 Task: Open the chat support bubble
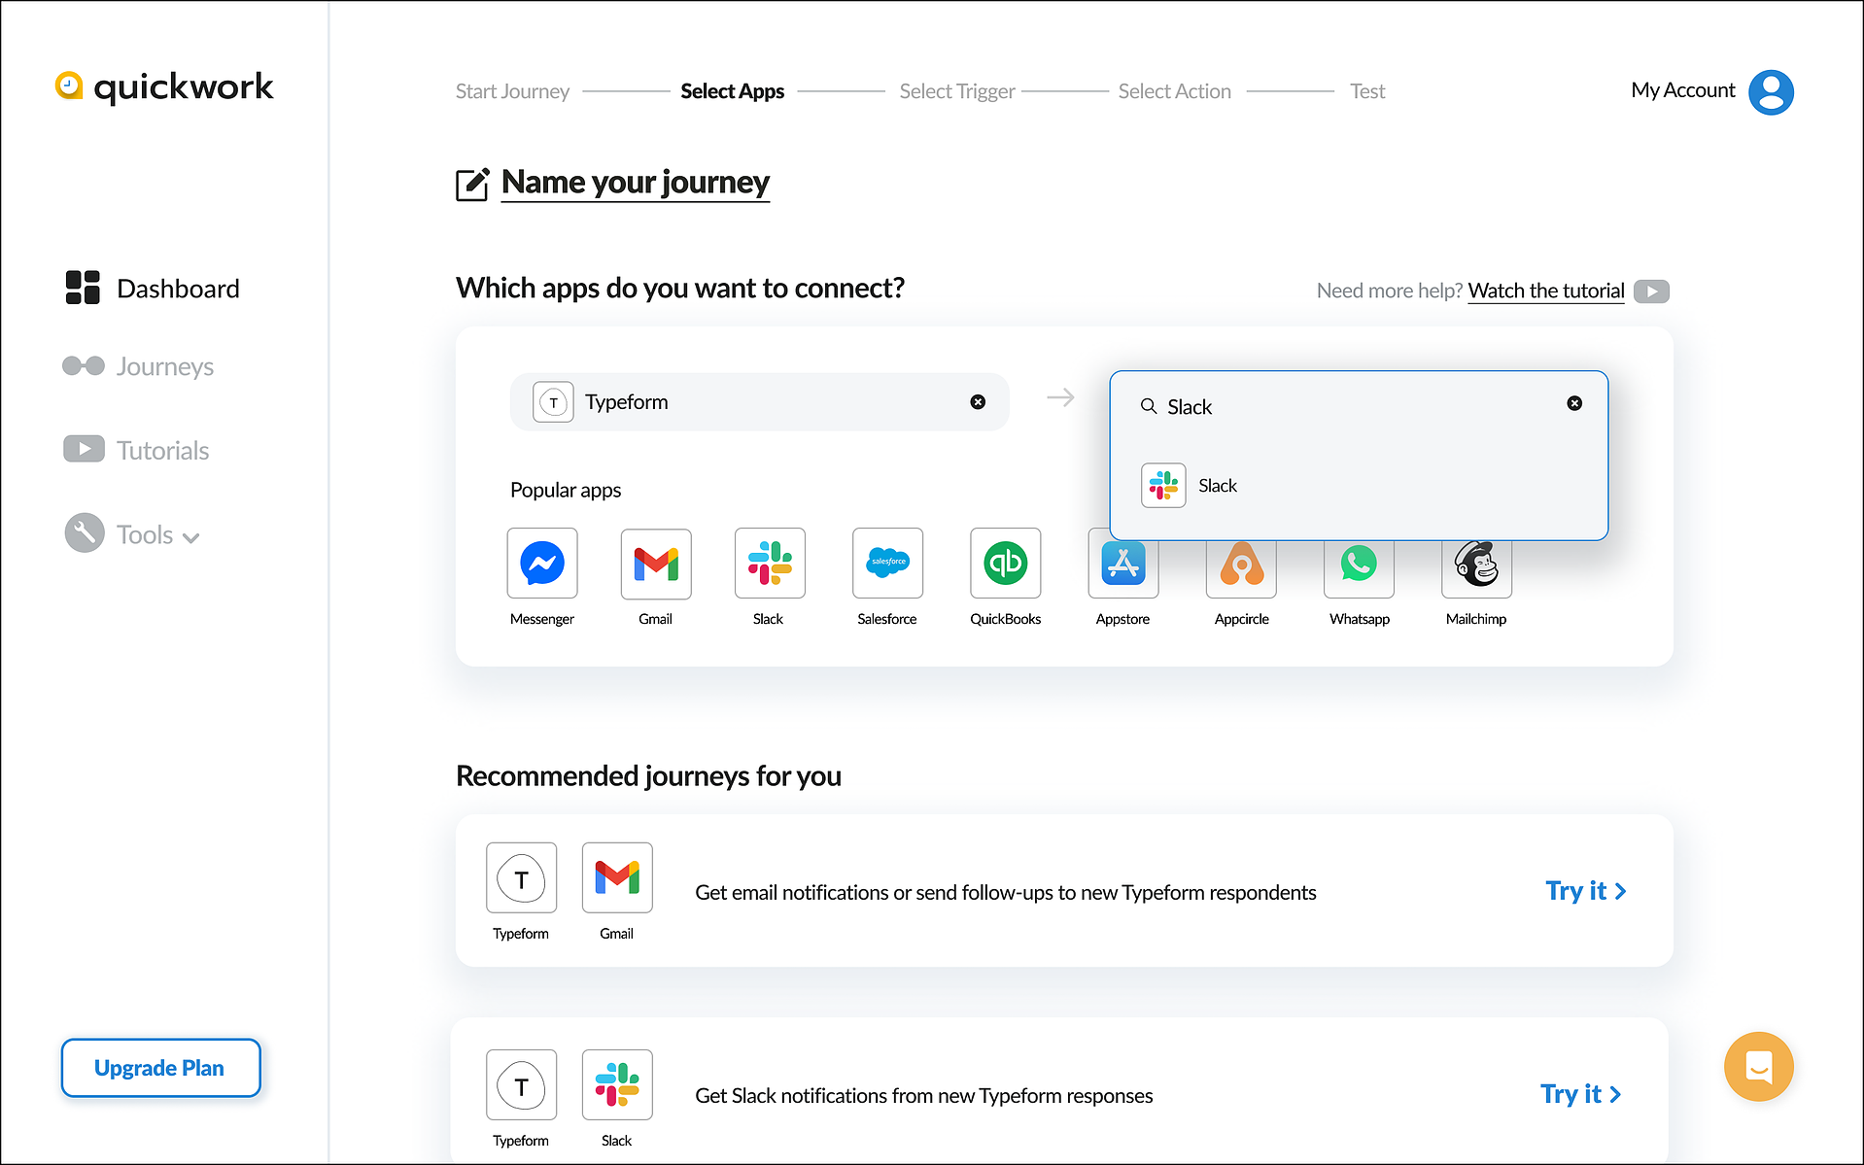coord(1758,1066)
